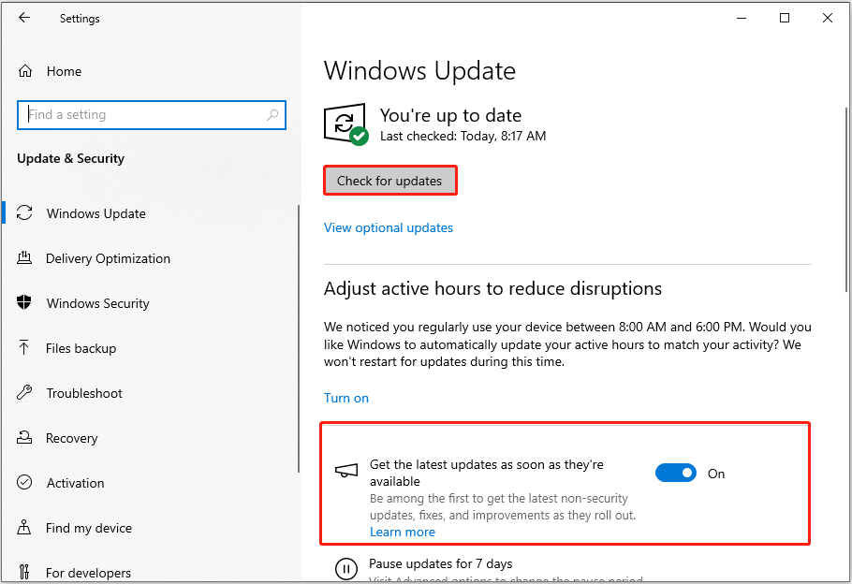852x584 pixels.
Task: Disable getting latest updates as available
Action: click(676, 473)
